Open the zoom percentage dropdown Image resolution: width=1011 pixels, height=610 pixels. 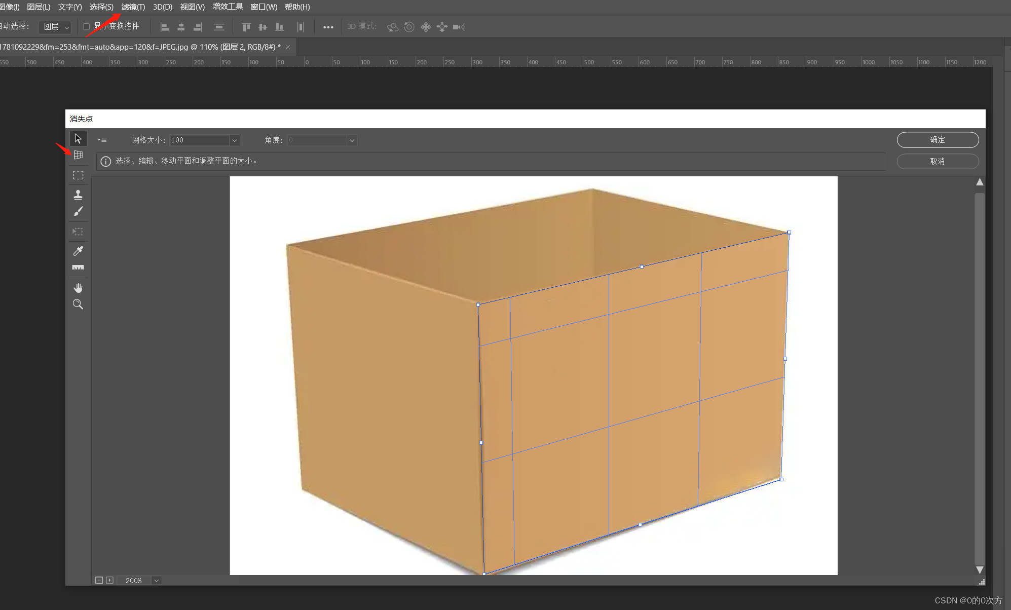[157, 581]
